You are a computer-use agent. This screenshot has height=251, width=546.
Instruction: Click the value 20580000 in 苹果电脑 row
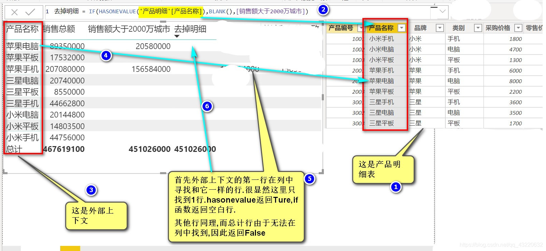pos(153,46)
